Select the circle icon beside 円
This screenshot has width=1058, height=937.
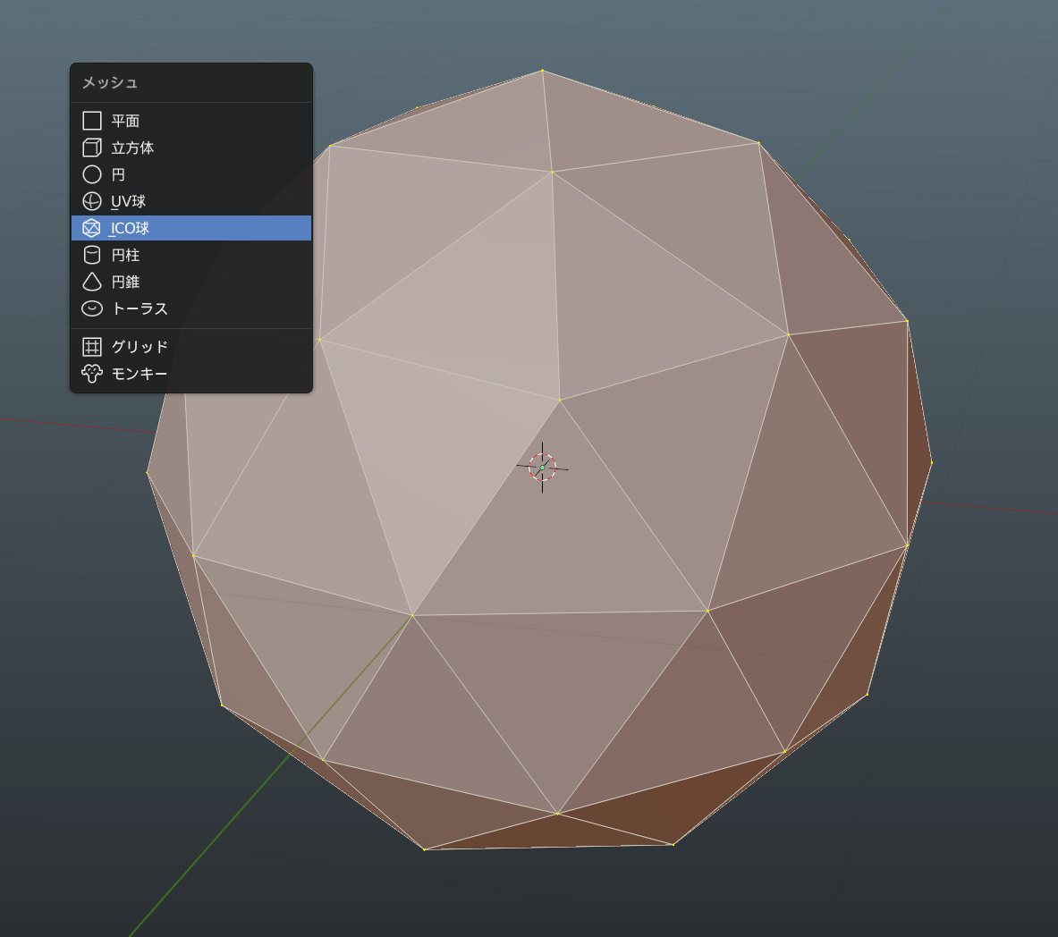tap(92, 174)
